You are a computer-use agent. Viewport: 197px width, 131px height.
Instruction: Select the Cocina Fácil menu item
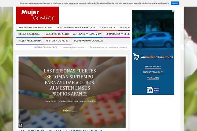tap(107, 27)
